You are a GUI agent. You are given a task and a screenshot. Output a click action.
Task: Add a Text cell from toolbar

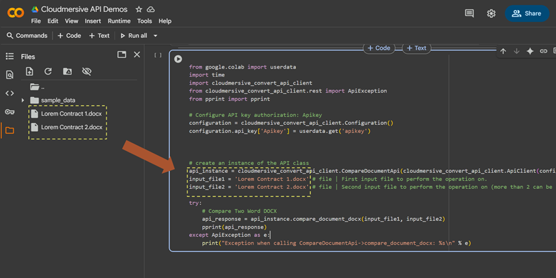99,35
